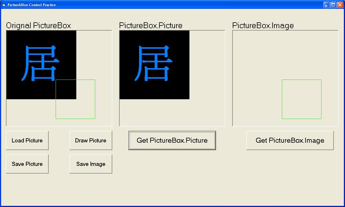Click the green rectangle in the PictureBox.Image panel
The image size is (345, 207).
302,99
